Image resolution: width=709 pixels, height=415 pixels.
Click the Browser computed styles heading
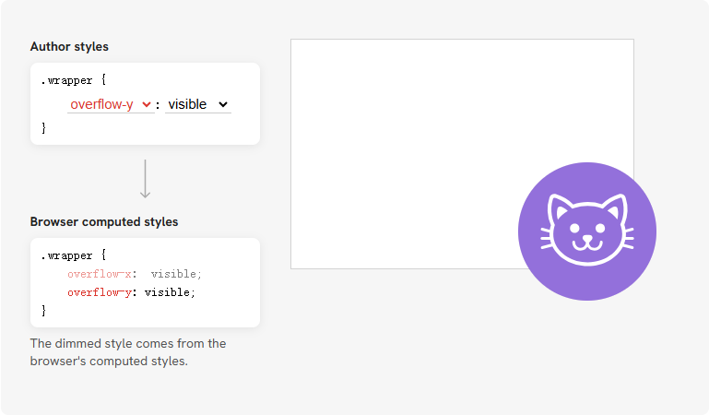point(104,222)
